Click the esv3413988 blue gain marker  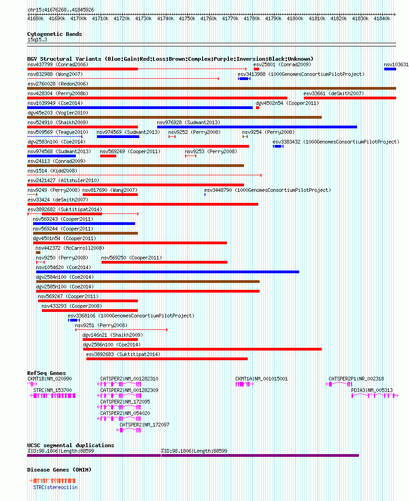(244, 79)
